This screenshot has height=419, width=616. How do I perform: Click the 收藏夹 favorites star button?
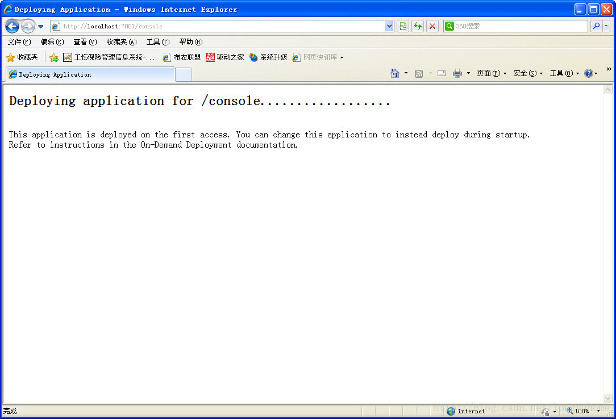(22, 58)
